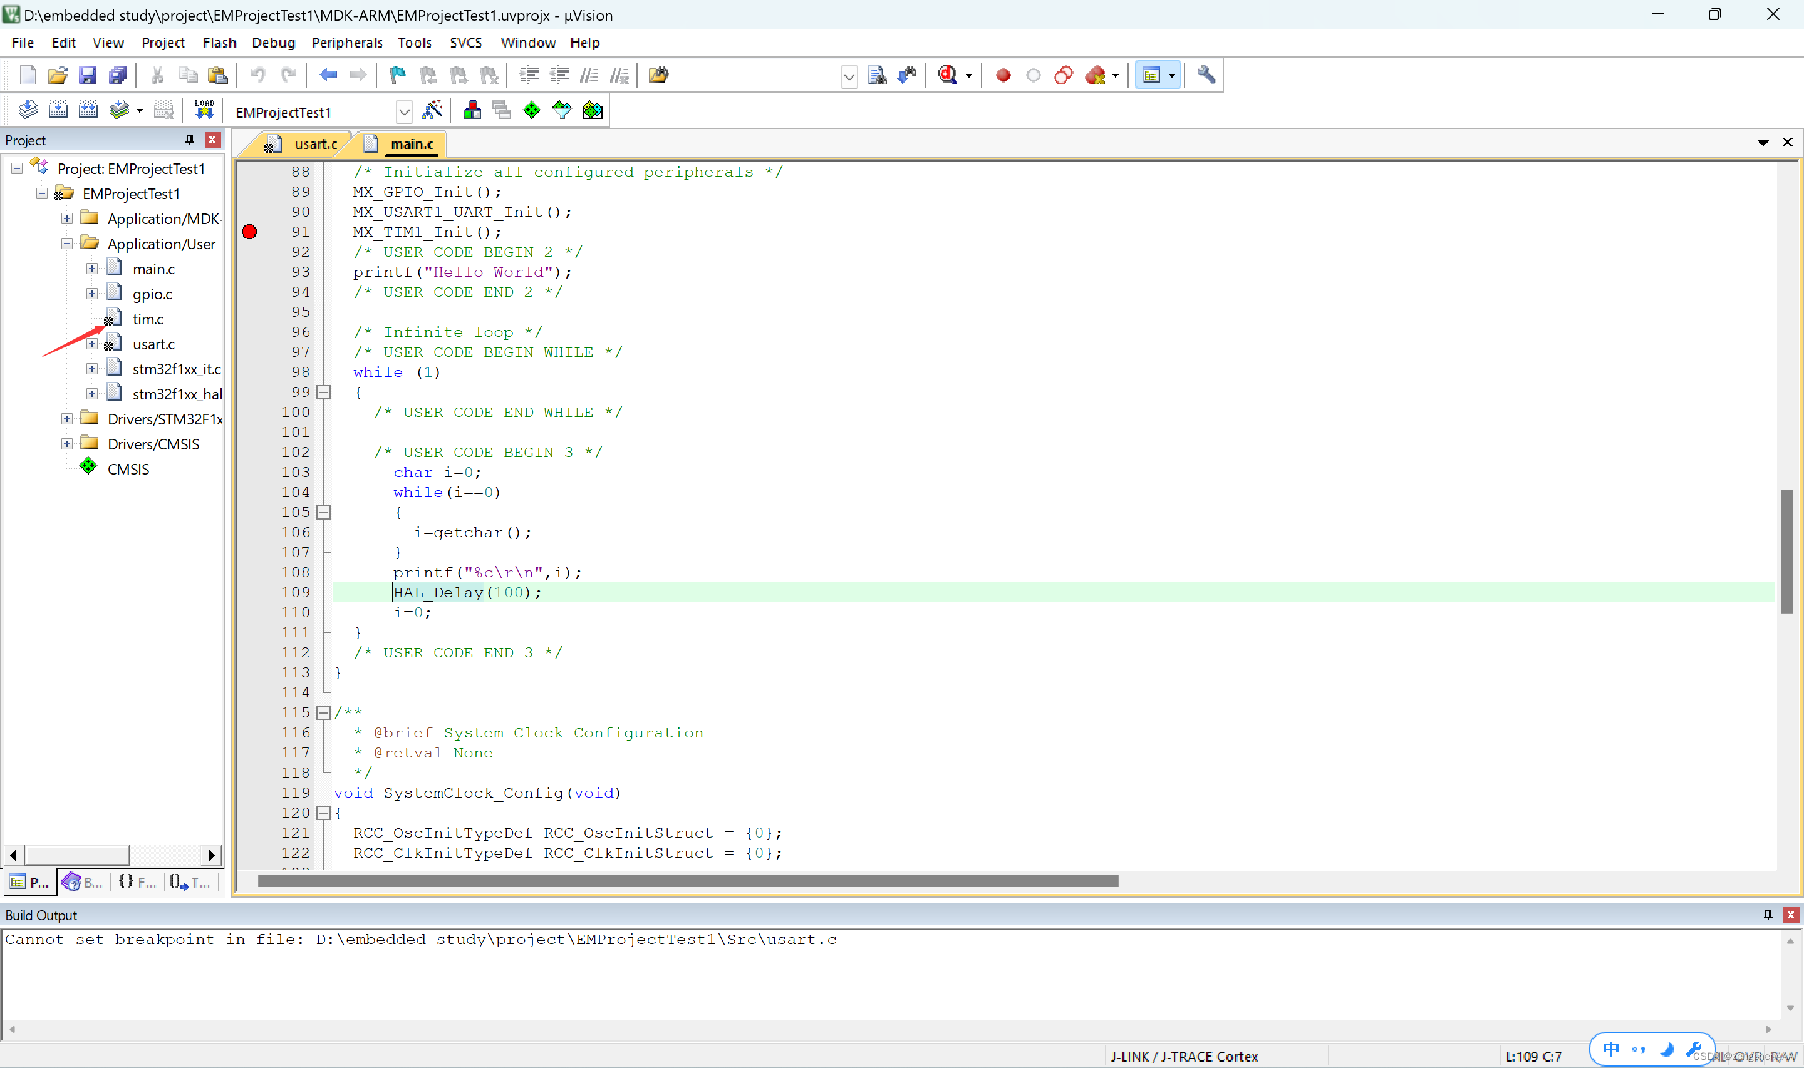Click the Cut toolbar icon
This screenshot has width=1804, height=1068.
157,75
